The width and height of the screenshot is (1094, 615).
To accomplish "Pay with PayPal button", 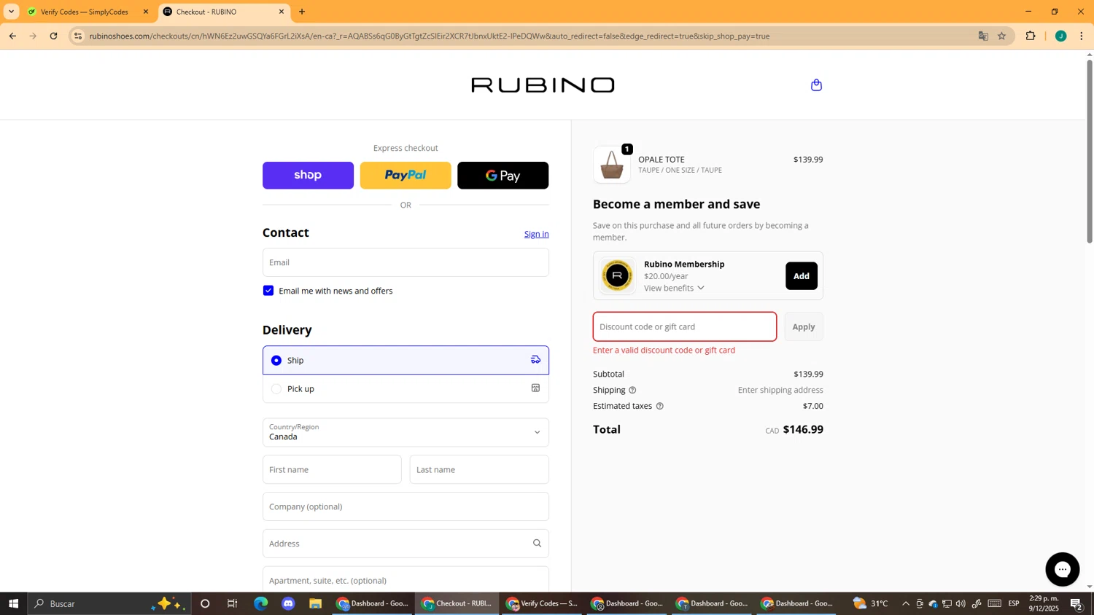I will 406,176.
